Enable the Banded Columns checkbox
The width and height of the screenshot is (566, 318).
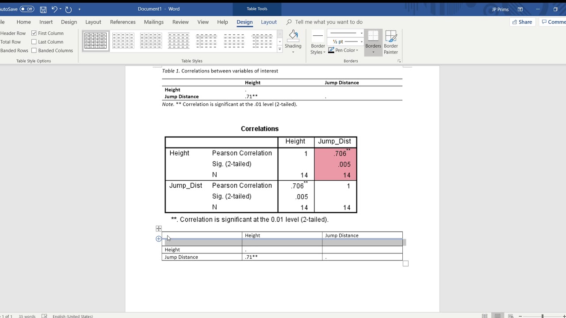34,50
